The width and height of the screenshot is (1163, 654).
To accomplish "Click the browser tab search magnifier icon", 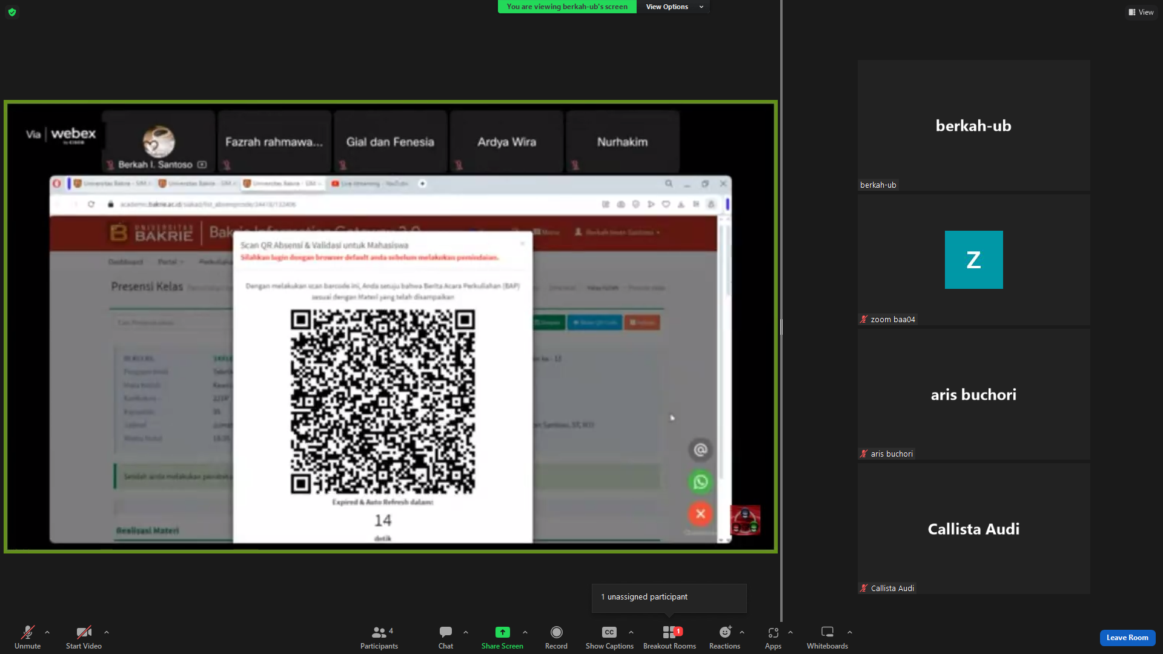I will [669, 183].
